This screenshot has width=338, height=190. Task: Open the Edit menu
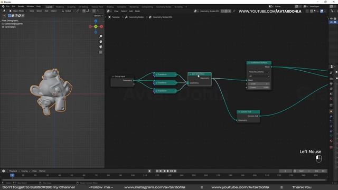14,6
